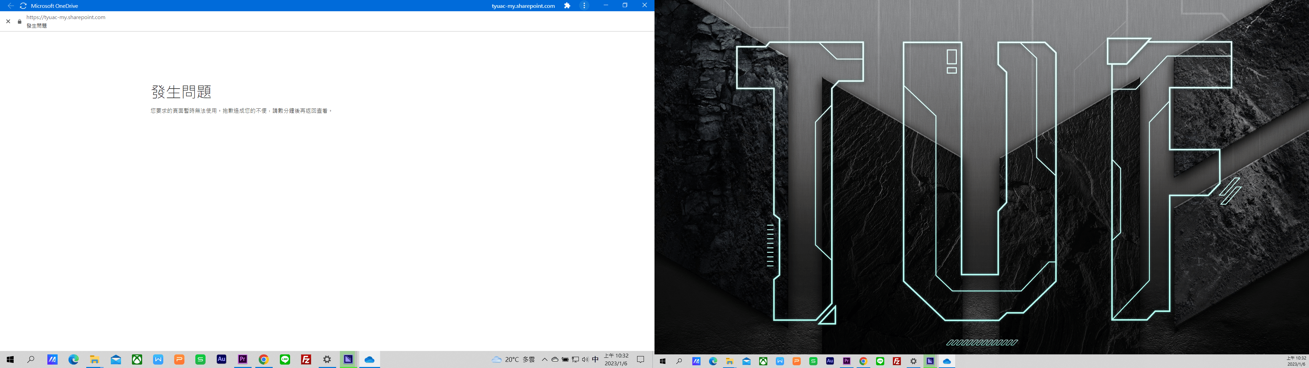Expand the hidden system tray icons chevron
Screen dimensions: 1309x368
click(545, 359)
